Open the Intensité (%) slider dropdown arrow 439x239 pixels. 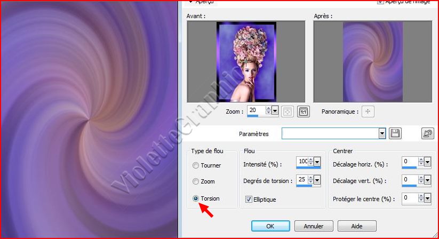pos(317,162)
